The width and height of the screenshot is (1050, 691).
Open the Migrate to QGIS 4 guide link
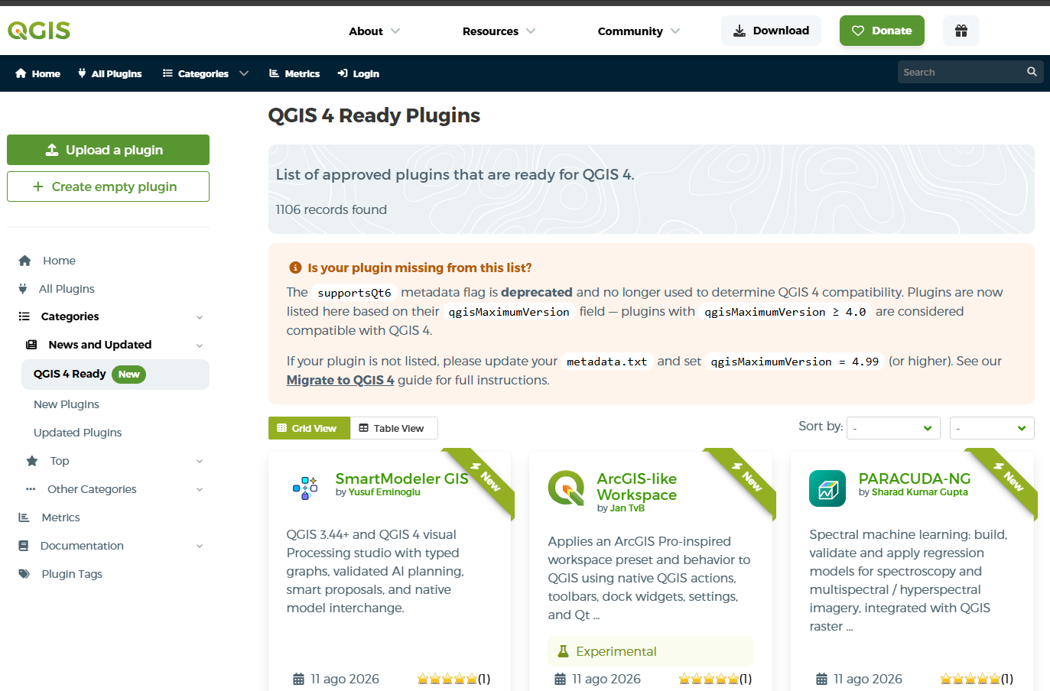pyautogui.click(x=340, y=380)
